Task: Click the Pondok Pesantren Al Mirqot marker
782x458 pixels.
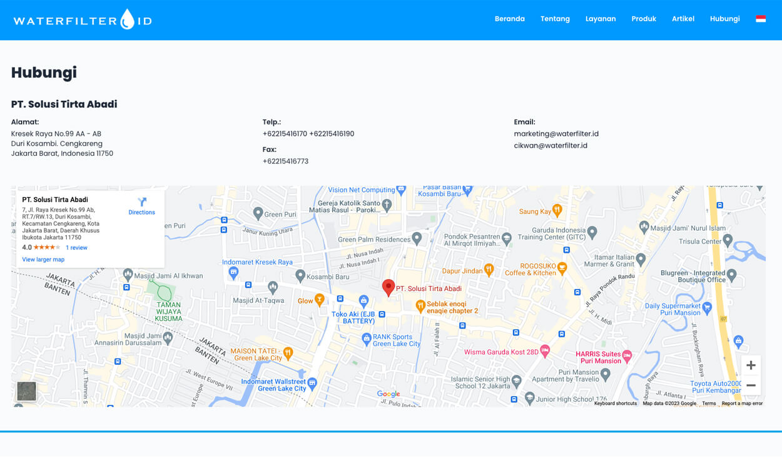Action: pos(507,238)
